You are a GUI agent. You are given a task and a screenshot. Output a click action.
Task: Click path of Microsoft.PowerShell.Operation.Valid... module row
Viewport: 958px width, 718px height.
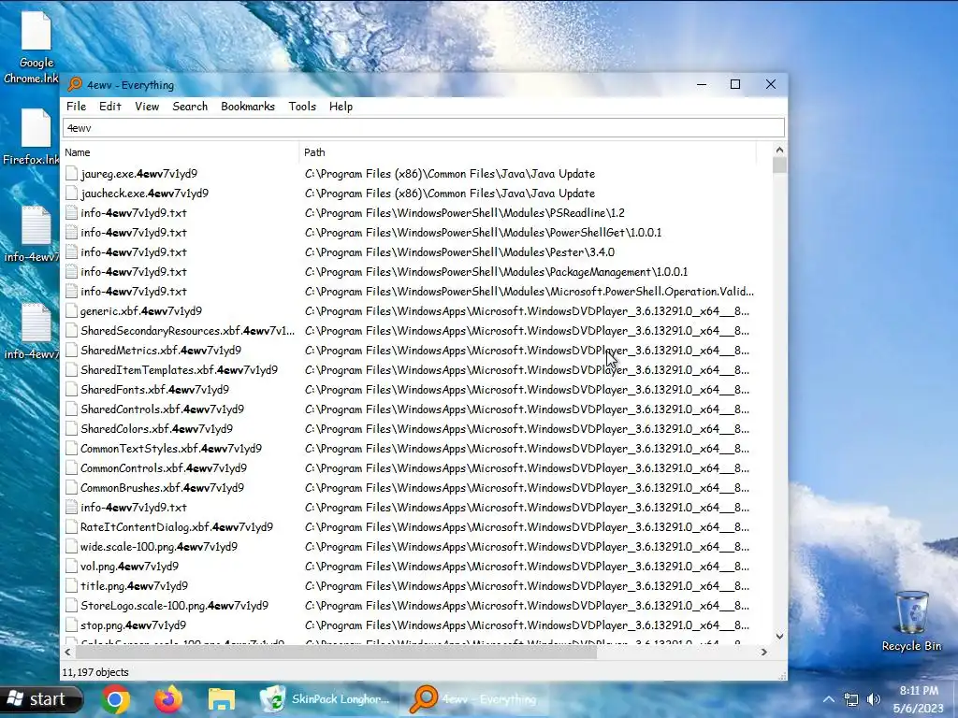point(530,292)
